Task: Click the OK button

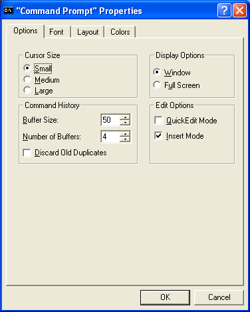Action: pos(165,297)
